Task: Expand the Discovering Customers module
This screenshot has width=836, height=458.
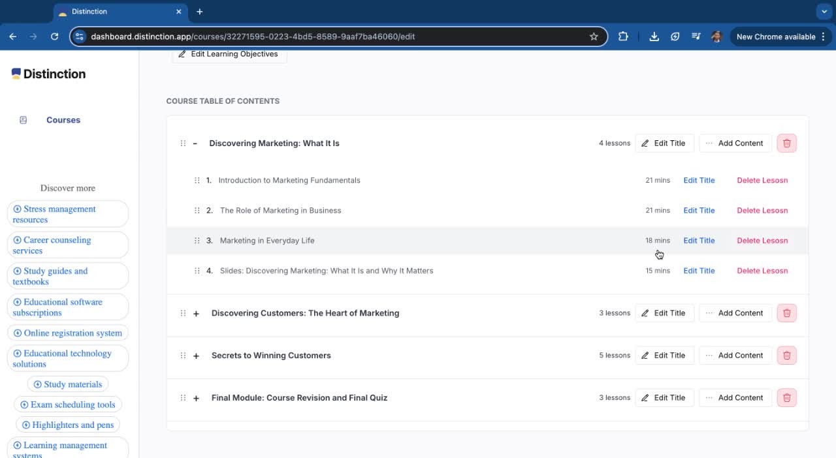Action: pos(196,313)
